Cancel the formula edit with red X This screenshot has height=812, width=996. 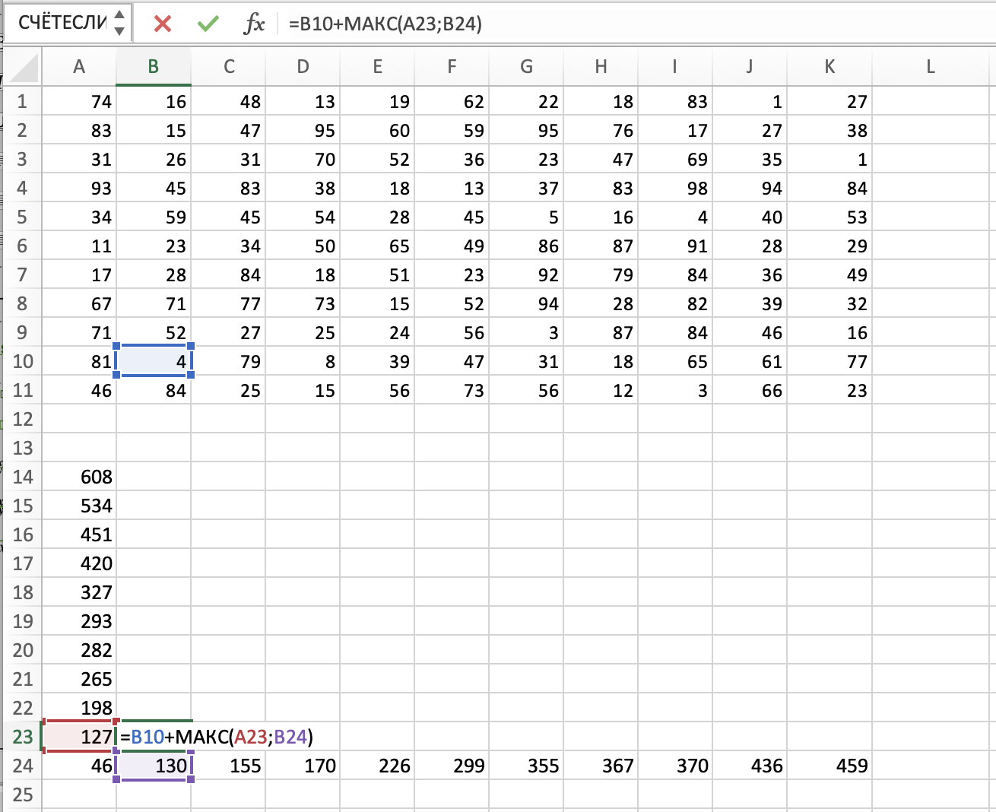(162, 24)
